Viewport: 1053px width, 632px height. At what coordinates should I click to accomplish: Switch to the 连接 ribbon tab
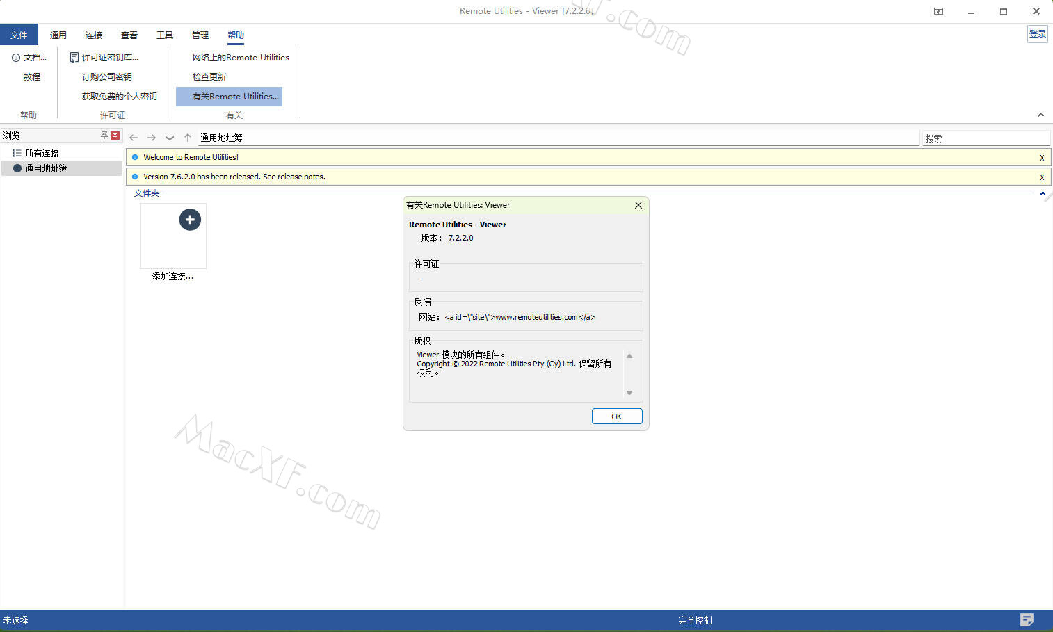pyautogui.click(x=94, y=35)
